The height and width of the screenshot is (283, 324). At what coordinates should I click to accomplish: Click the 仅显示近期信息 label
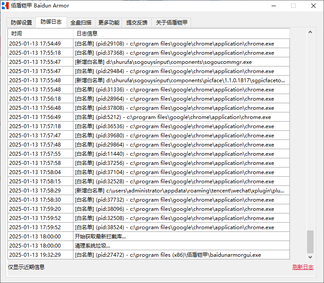click(26, 267)
